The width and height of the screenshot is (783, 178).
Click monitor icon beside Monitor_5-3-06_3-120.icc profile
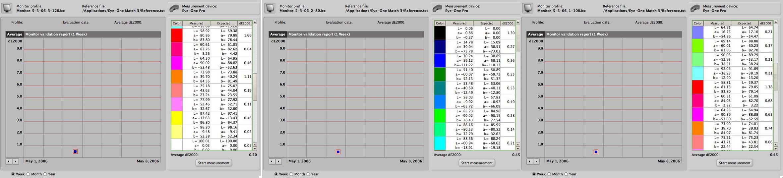point(7,8)
